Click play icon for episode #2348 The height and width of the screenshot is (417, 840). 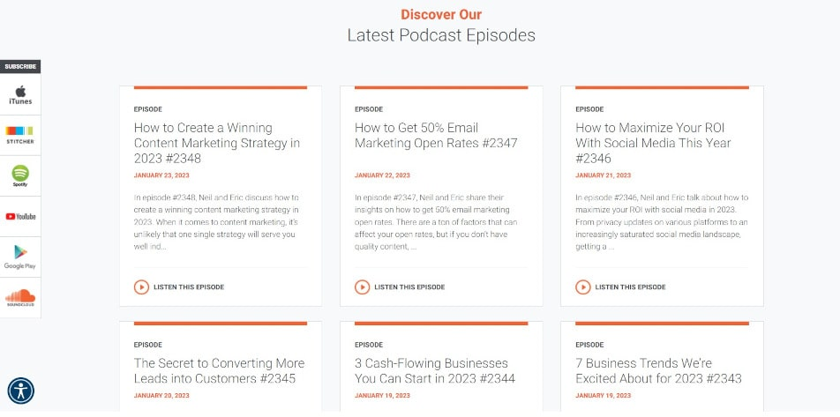141,287
